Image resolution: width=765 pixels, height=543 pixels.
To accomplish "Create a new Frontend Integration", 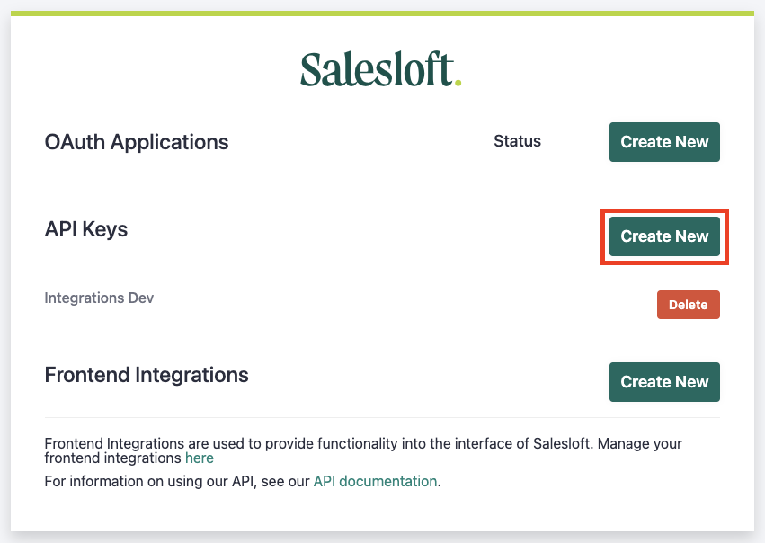I will coord(664,381).
